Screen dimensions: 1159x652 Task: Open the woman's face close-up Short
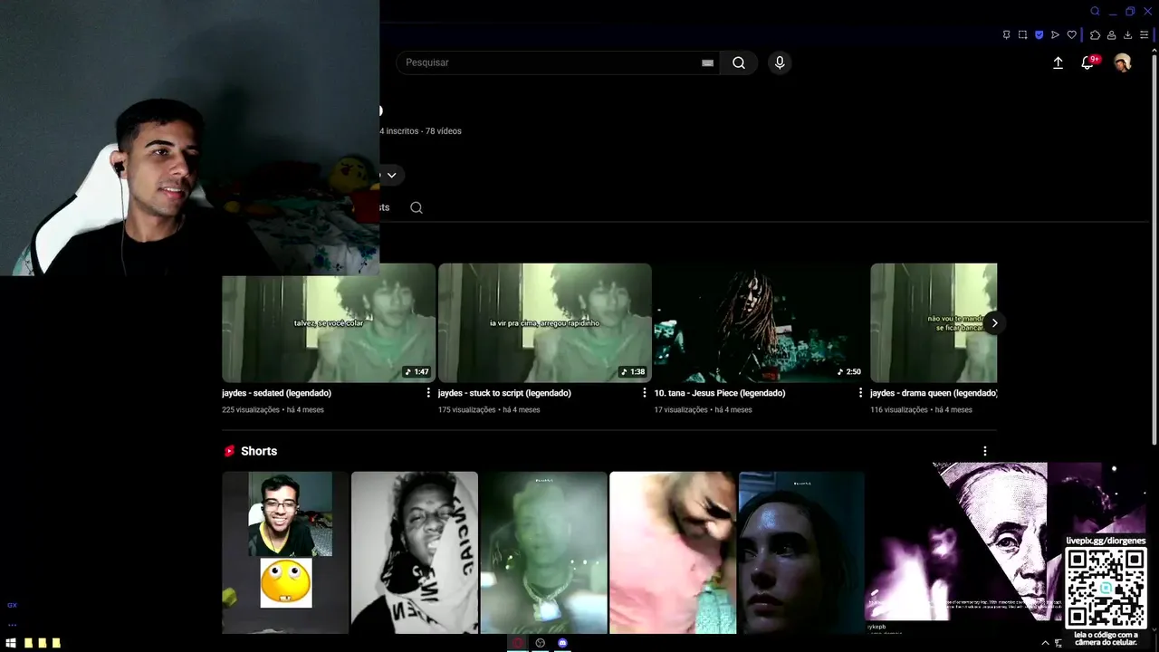802,552
